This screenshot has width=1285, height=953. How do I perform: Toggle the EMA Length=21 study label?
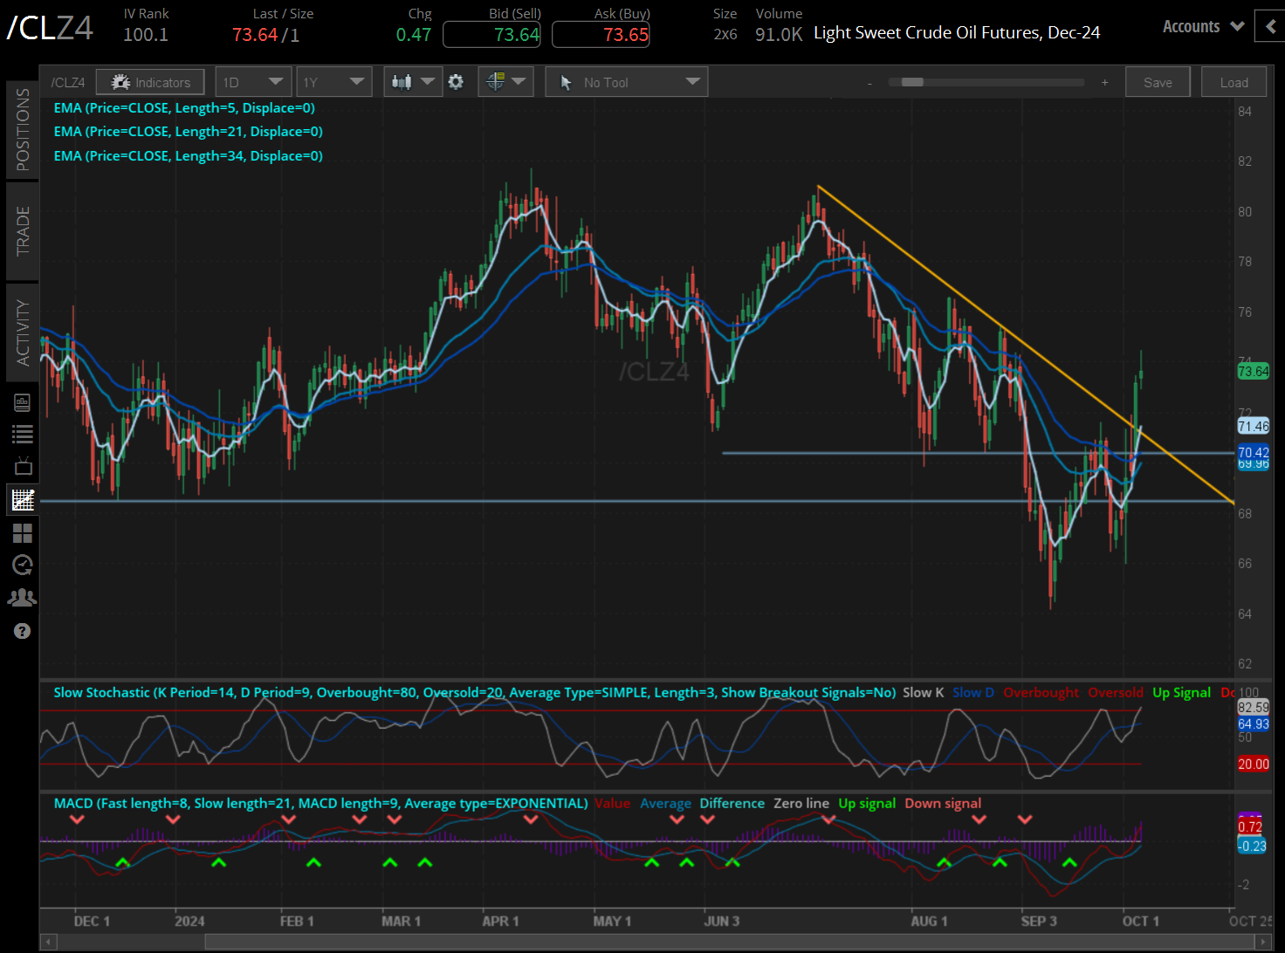(189, 131)
